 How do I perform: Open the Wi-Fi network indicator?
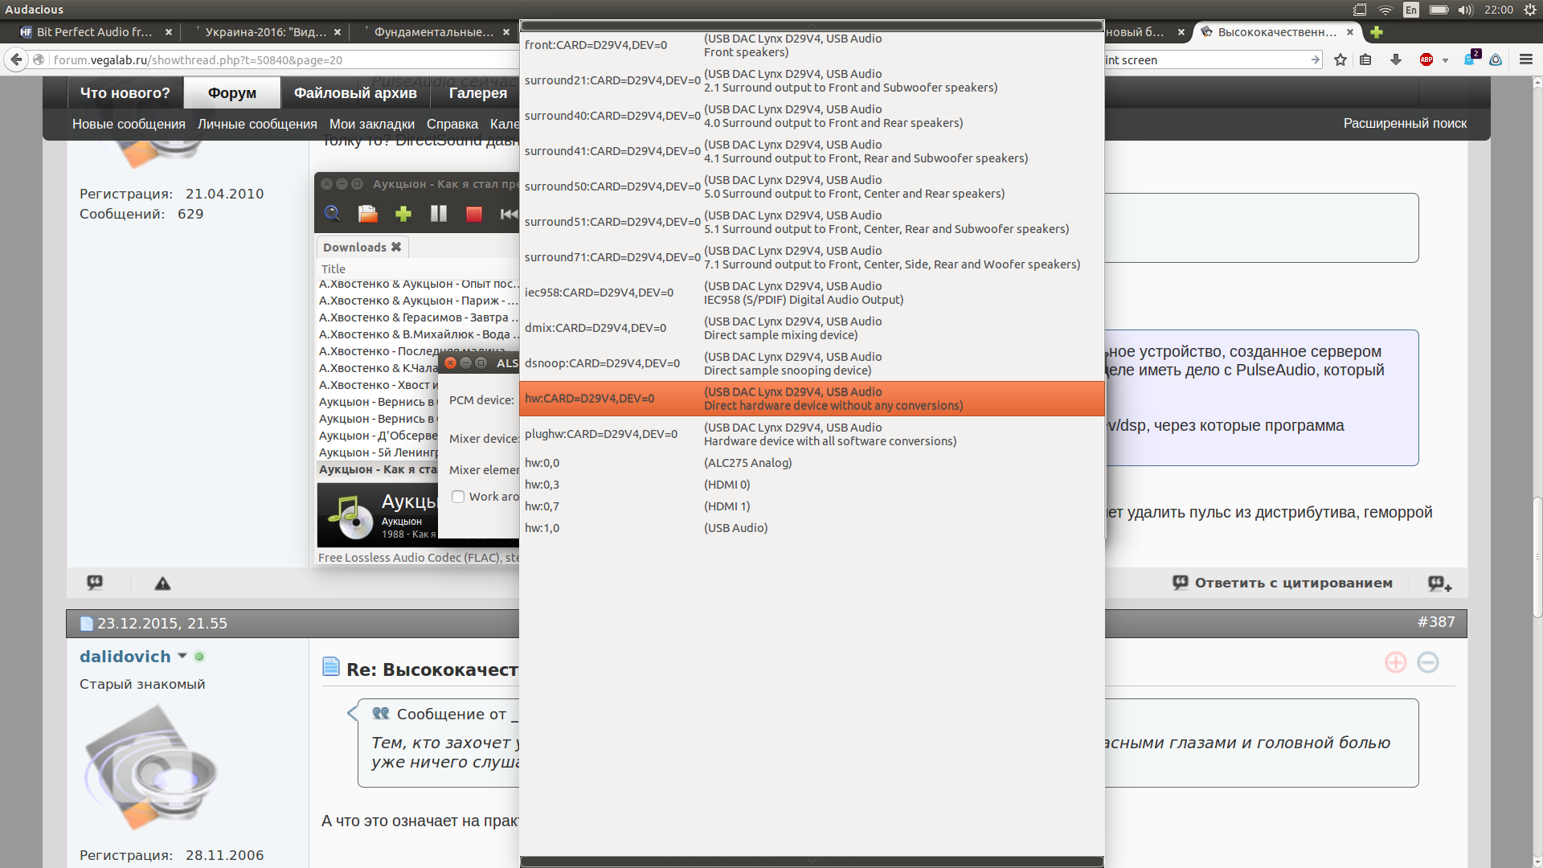[x=1385, y=10]
